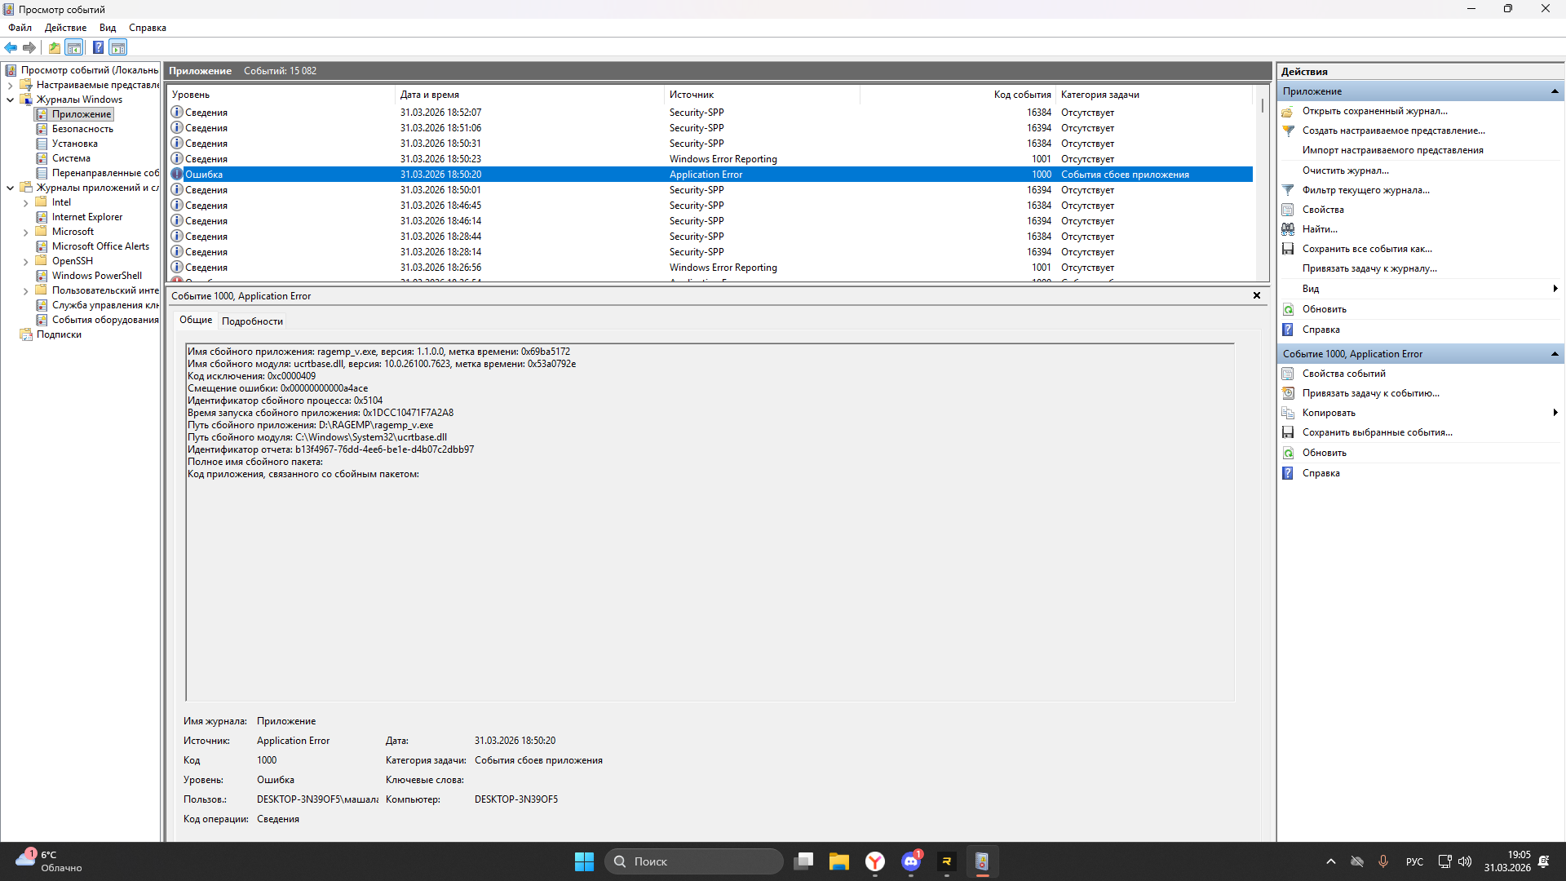Expand the OpenSSH tree node

tap(26, 262)
